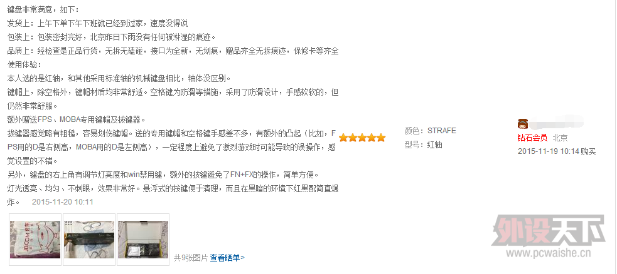Click the first star in the rating
Viewport: 617px width, 274px height.
[343, 138]
